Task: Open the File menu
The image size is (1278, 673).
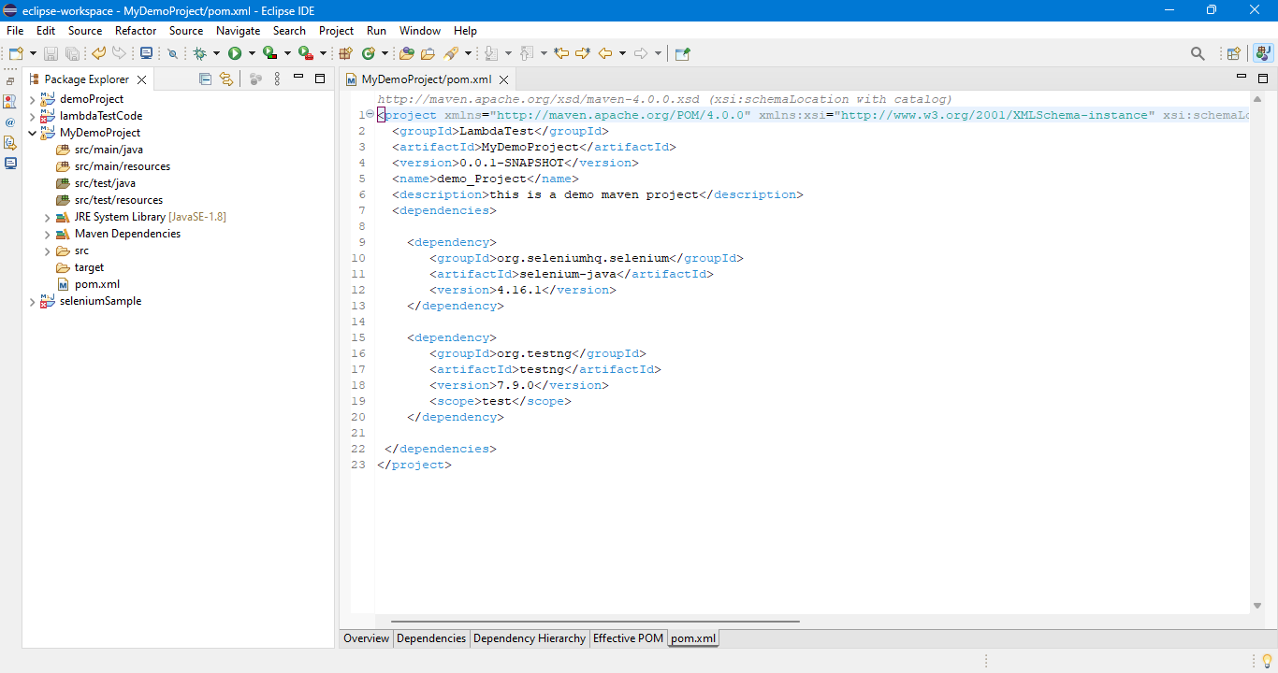Action: click(15, 31)
